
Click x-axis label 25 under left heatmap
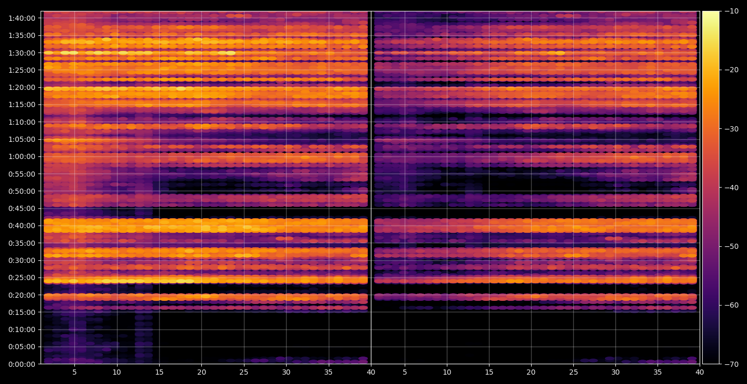point(244,373)
